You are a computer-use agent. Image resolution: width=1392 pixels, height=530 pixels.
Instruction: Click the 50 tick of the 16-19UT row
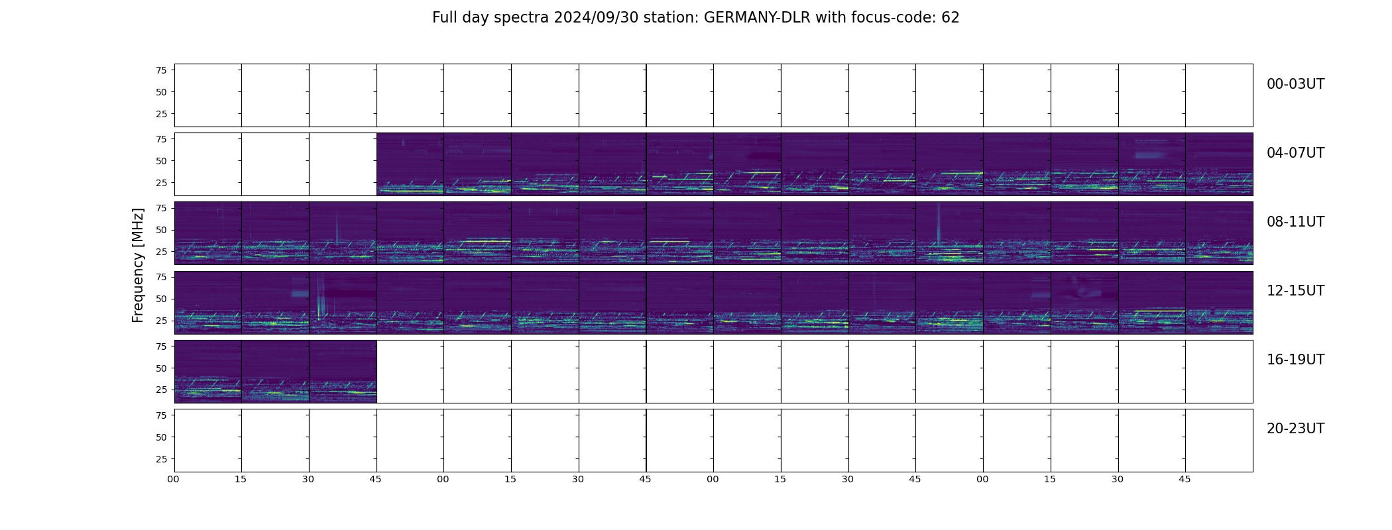161,368
